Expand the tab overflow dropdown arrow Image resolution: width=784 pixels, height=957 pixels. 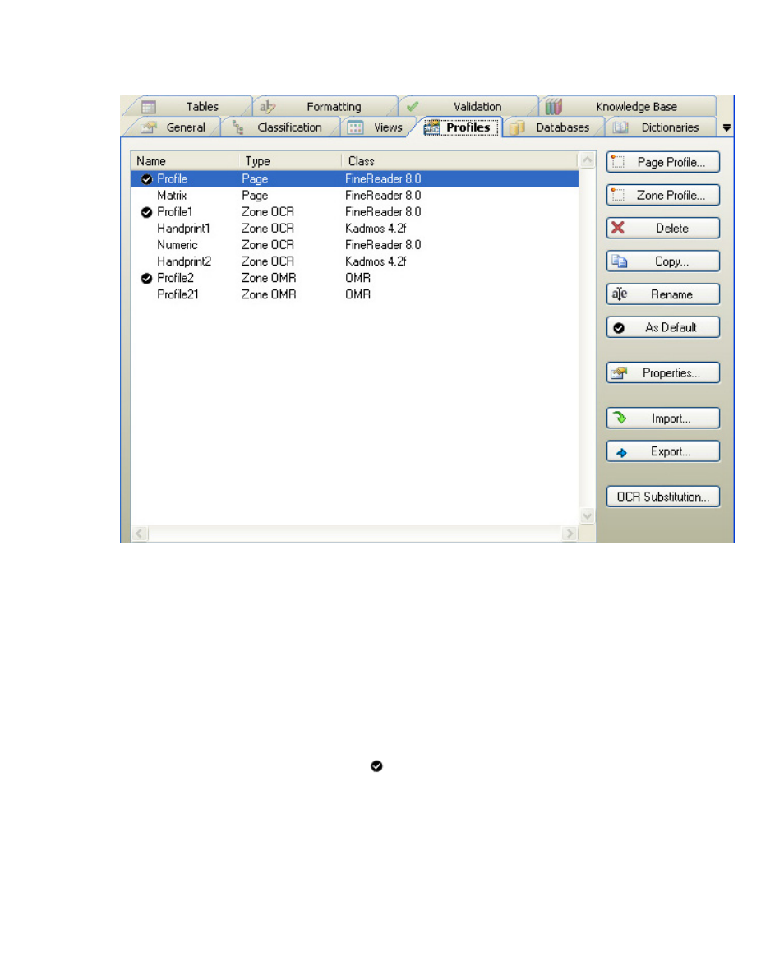click(726, 128)
